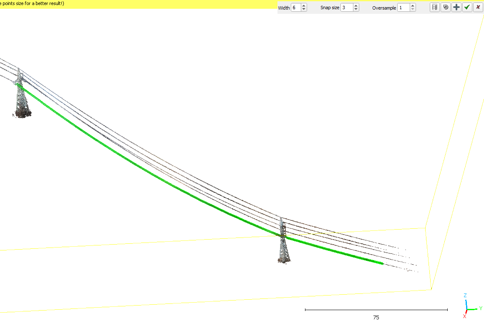Click the left transmission tower point cloud
The height and width of the screenshot is (326, 484).
(22, 100)
